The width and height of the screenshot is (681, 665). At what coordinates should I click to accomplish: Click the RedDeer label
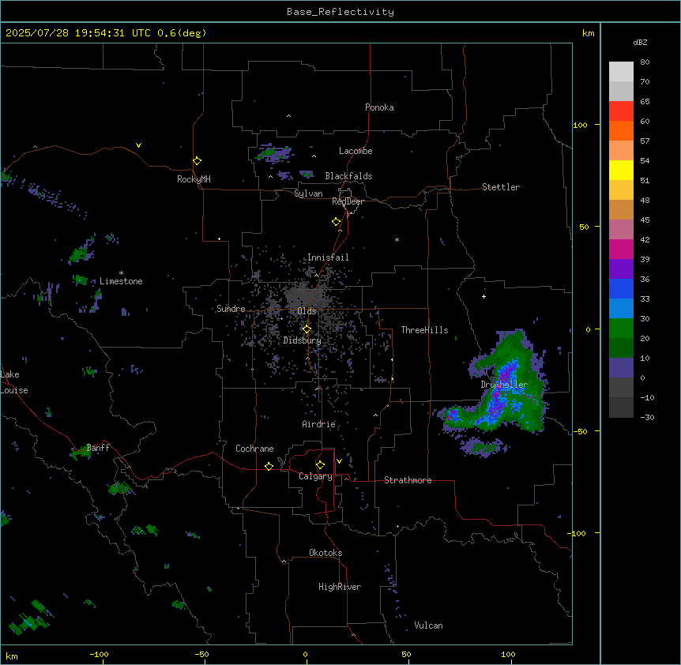point(348,201)
